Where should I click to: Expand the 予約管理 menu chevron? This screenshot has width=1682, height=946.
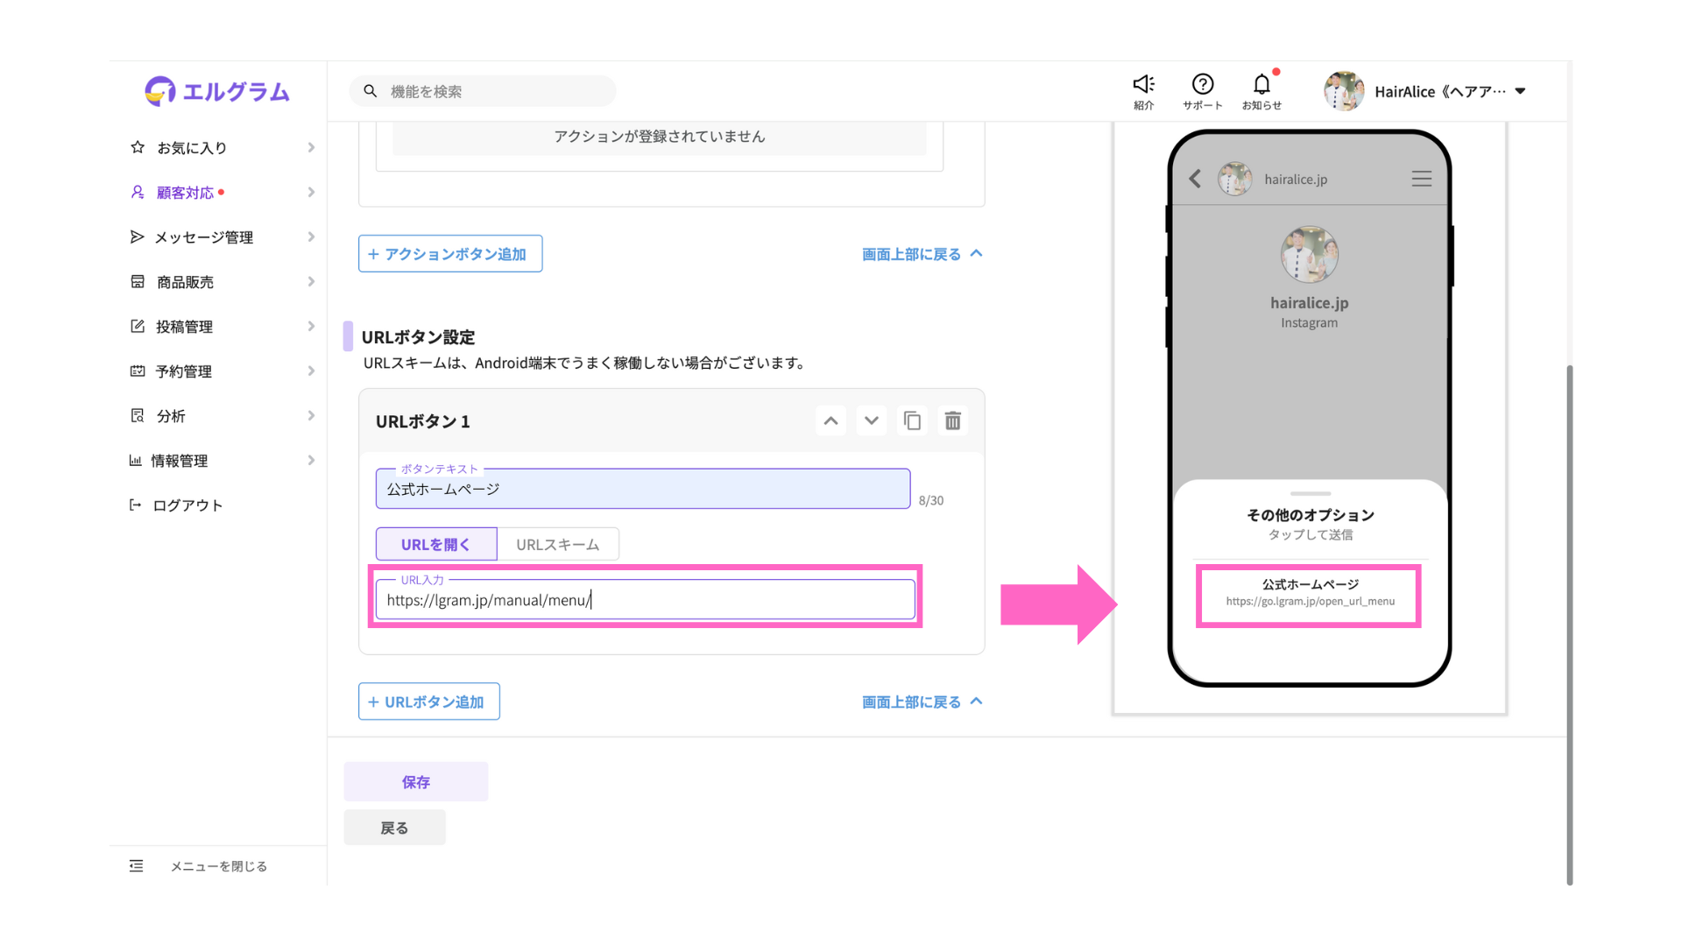tap(311, 371)
